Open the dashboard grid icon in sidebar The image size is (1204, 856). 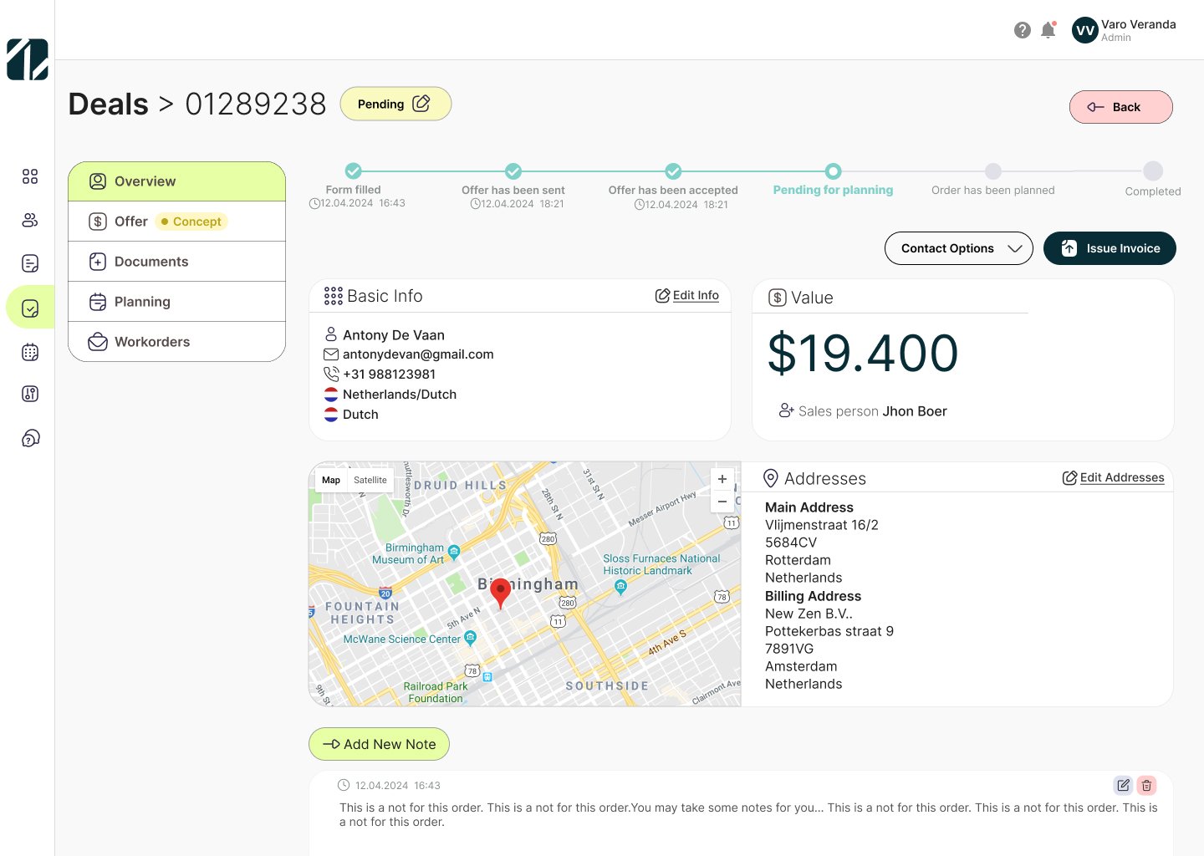30,176
